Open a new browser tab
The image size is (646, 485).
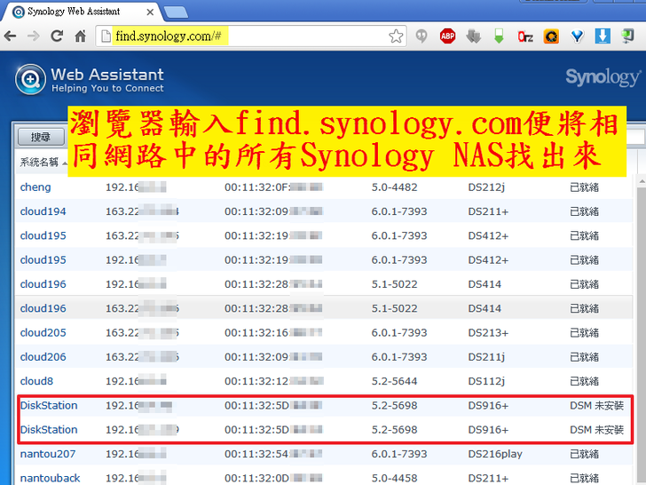(176, 12)
